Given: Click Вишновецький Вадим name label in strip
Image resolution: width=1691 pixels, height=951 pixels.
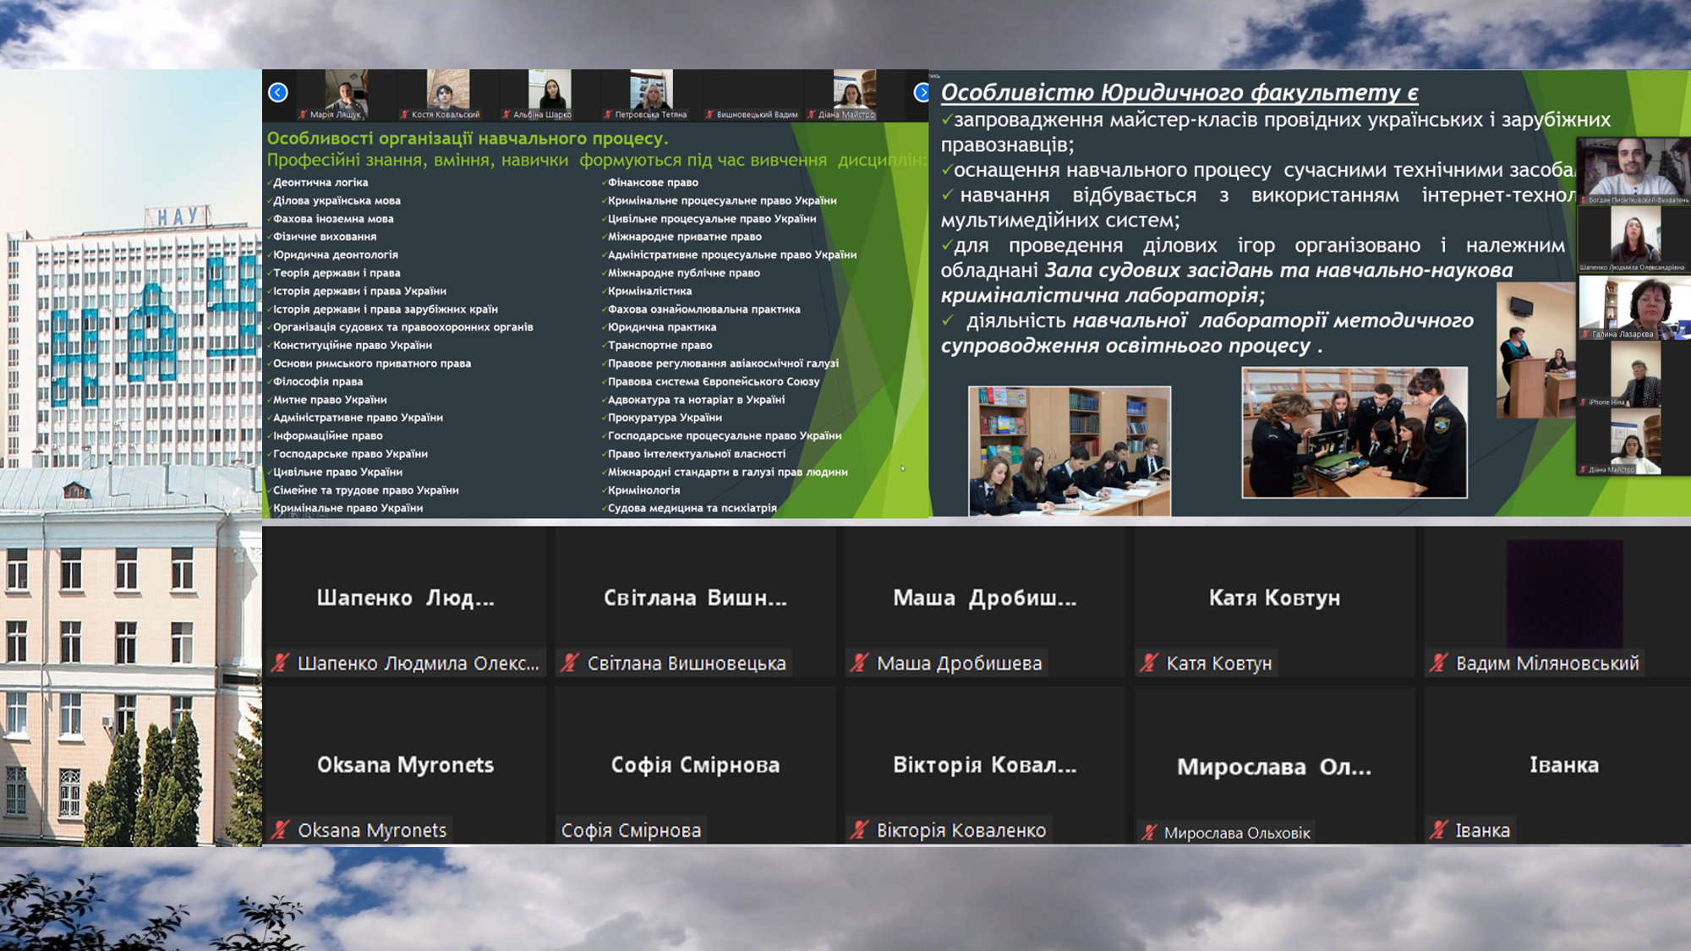Looking at the screenshot, I should (x=756, y=114).
